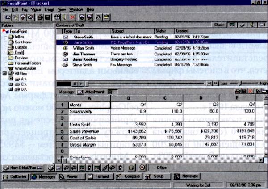Sort messages by the Status column header
Viewport: 268px width, 189px height.
pyautogui.click(x=164, y=31)
